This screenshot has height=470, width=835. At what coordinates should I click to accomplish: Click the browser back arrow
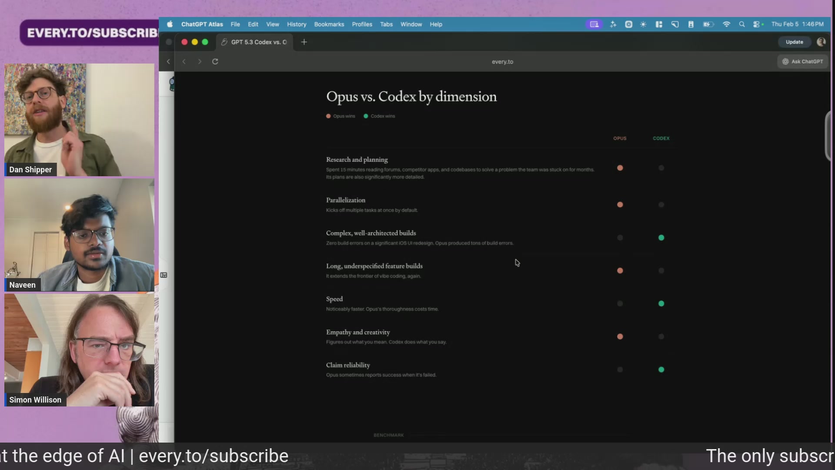[184, 61]
